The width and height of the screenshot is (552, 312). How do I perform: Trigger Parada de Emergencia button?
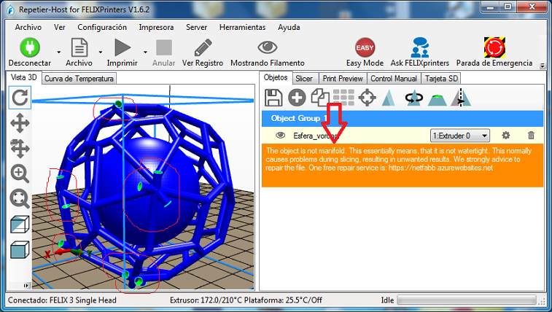point(494,47)
